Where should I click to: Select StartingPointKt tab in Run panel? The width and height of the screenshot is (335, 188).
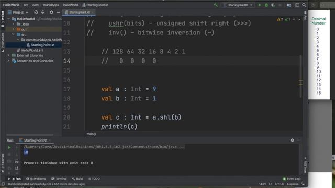pyautogui.click(x=35, y=140)
